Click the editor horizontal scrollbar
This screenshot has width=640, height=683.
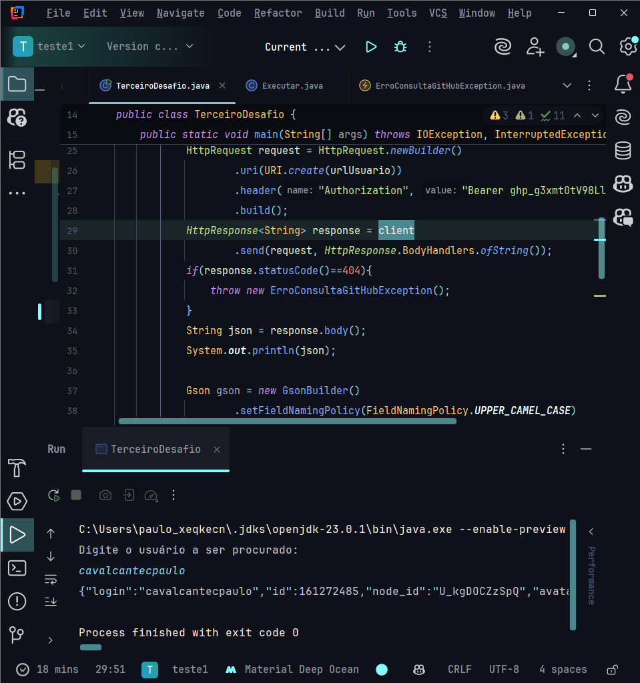[288, 422]
